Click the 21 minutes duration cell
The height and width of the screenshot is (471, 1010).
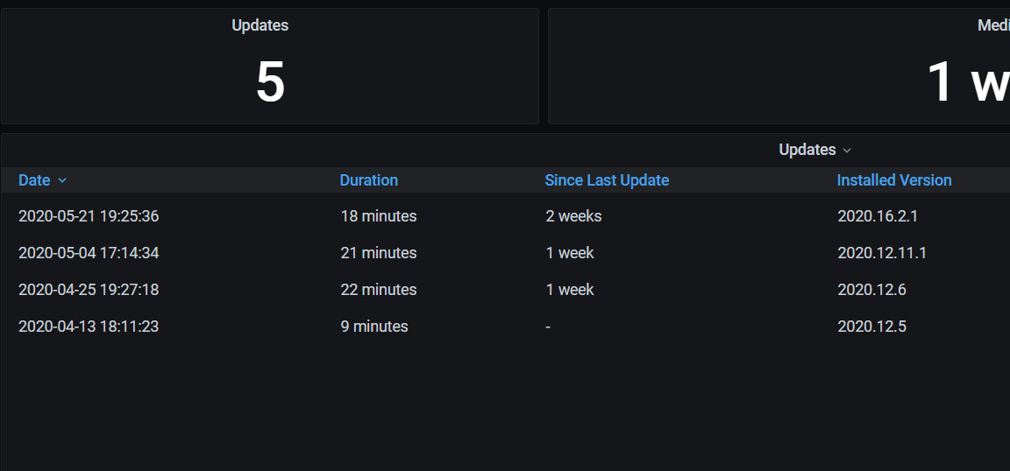[x=379, y=253]
